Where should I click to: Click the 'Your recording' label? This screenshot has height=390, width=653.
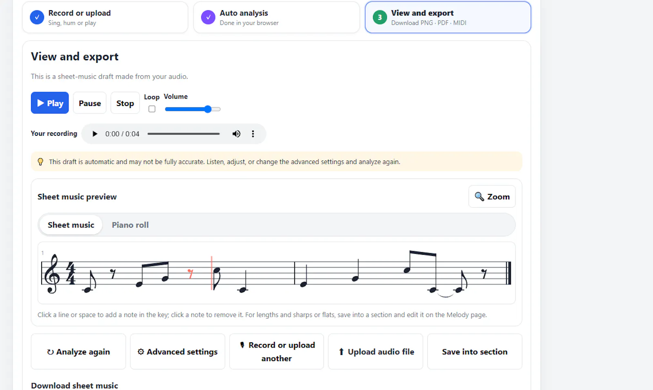pos(54,133)
